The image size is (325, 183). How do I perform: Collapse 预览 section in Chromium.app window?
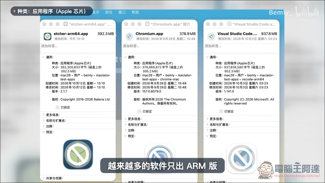point(125,136)
